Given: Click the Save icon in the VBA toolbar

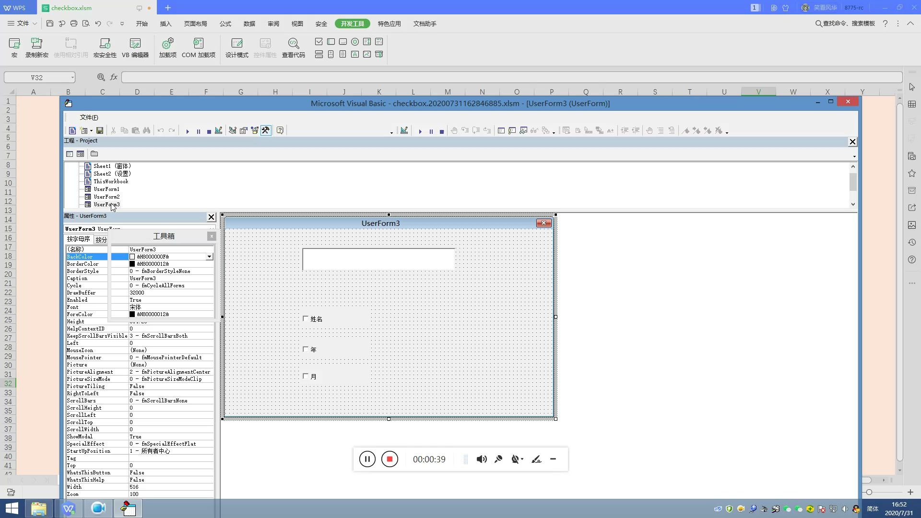Looking at the screenshot, I should click(100, 130).
